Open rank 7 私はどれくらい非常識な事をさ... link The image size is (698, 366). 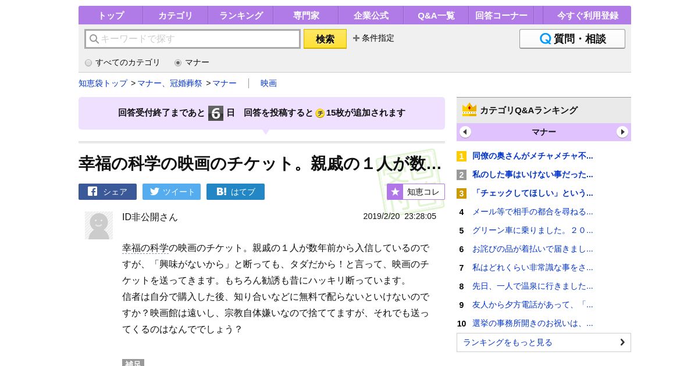(x=533, y=267)
